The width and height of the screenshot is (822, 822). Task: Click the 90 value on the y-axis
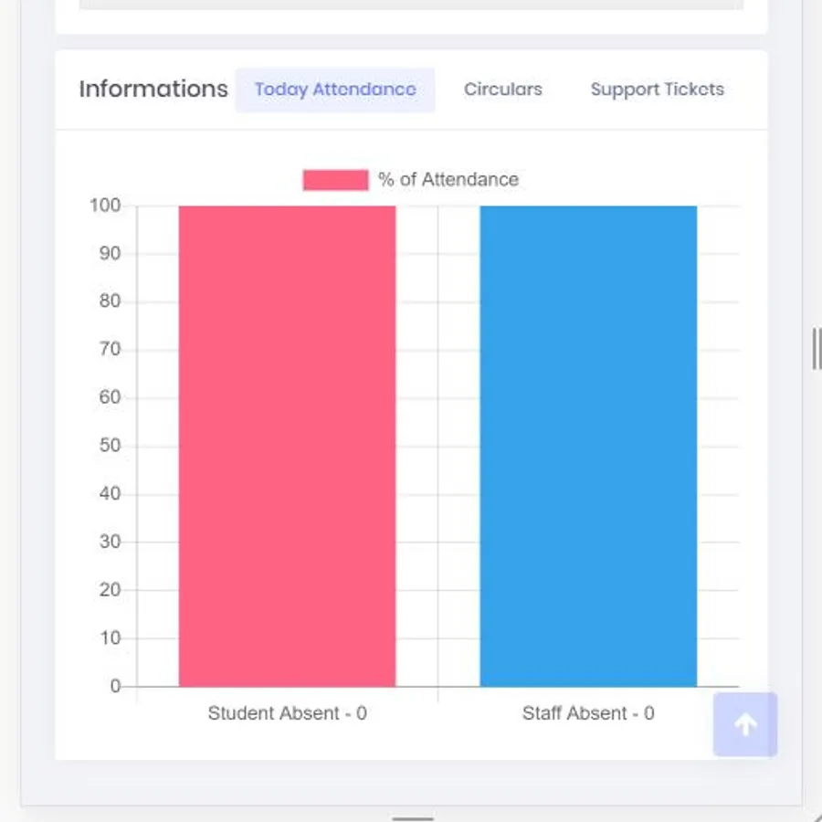click(x=110, y=254)
